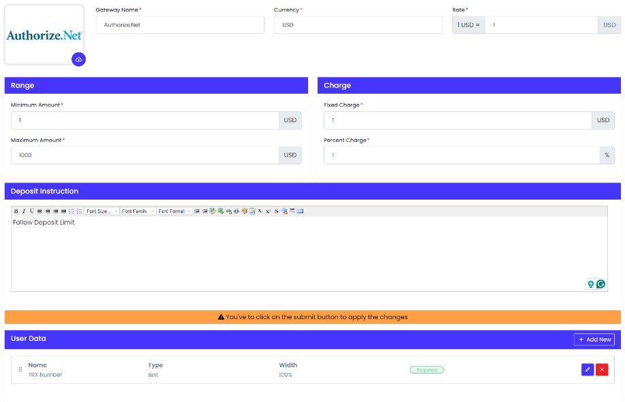Open the Grammarly icon in the editor
This screenshot has width=625, height=402.
coord(599,284)
